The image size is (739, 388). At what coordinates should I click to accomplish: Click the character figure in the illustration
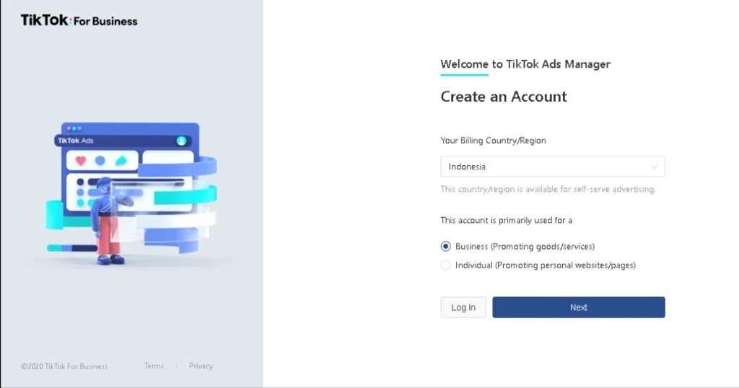(x=107, y=220)
